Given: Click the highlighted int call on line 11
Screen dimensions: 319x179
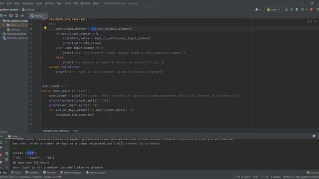Looking at the screenshot, I should click(x=94, y=29).
